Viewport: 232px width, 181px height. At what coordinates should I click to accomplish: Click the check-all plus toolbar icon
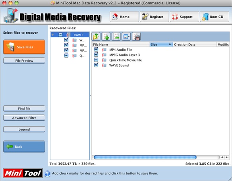click(x=106, y=37)
